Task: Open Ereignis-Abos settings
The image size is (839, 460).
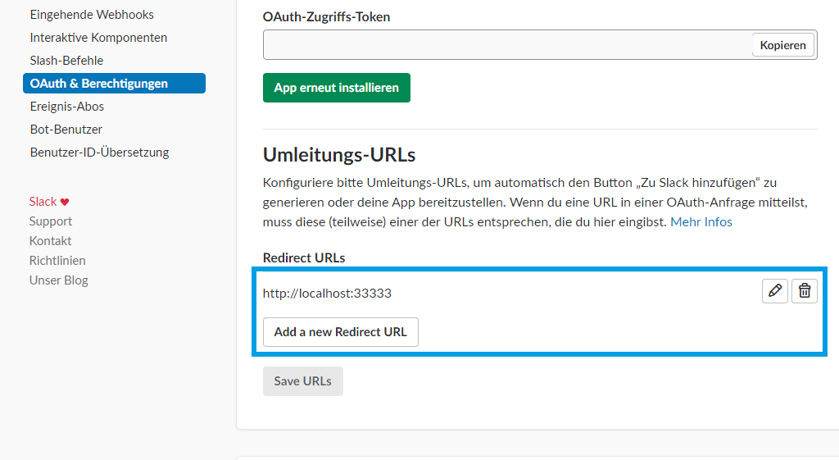Action: click(x=67, y=107)
